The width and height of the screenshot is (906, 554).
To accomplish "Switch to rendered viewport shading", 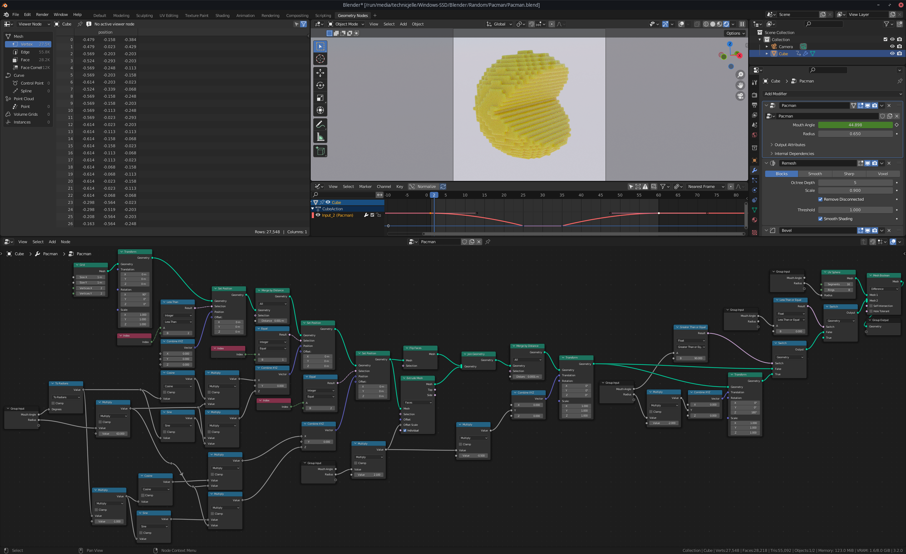I will tap(726, 24).
